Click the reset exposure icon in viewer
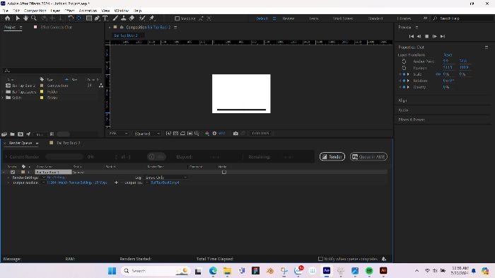Image resolution: width=495 pixels, height=278 pixels. point(214,133)
